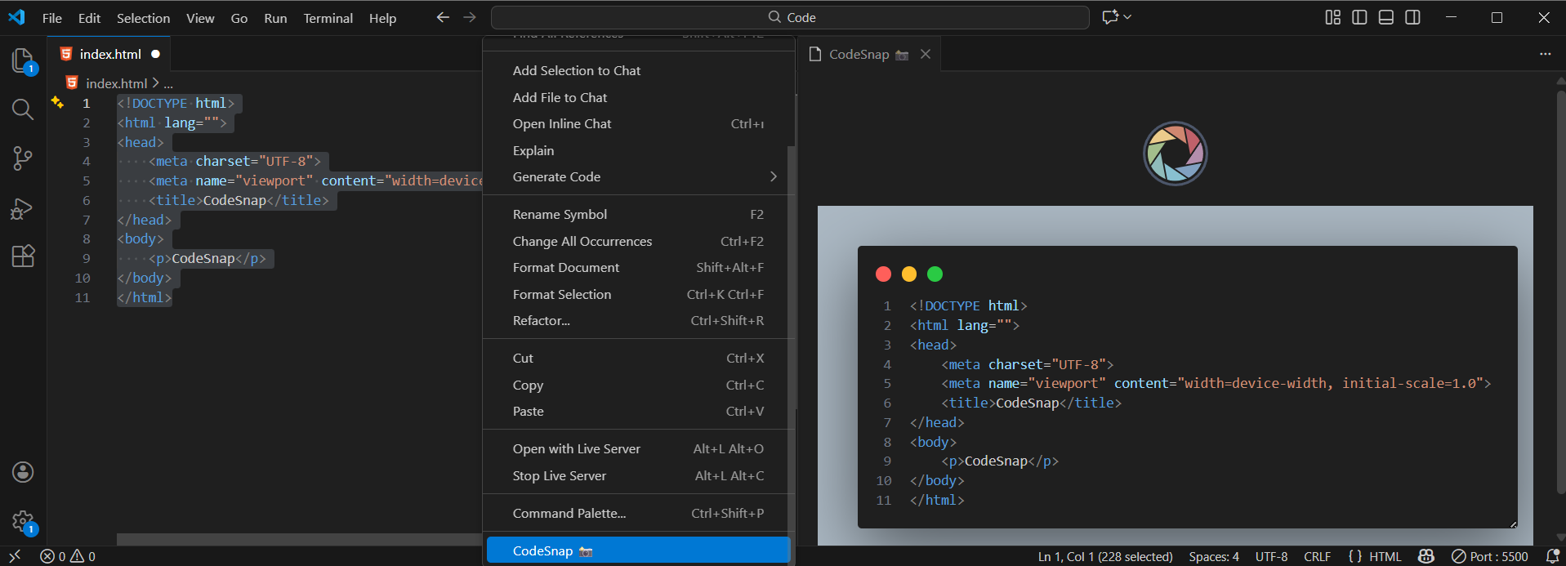Switch to the index.html tab

[109, 54]
